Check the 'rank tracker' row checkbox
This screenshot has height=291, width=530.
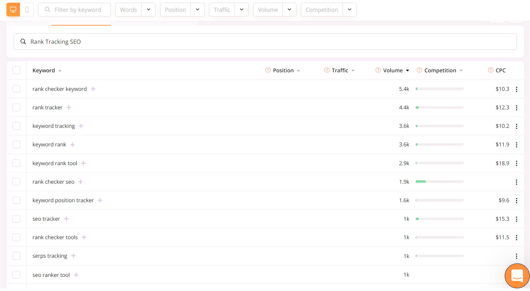click(x=16, y=107)
